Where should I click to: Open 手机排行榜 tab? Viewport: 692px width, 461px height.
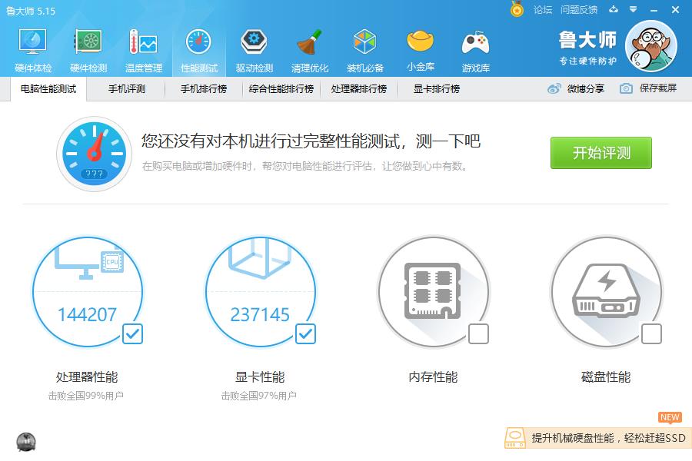click(x=204, y=89)
